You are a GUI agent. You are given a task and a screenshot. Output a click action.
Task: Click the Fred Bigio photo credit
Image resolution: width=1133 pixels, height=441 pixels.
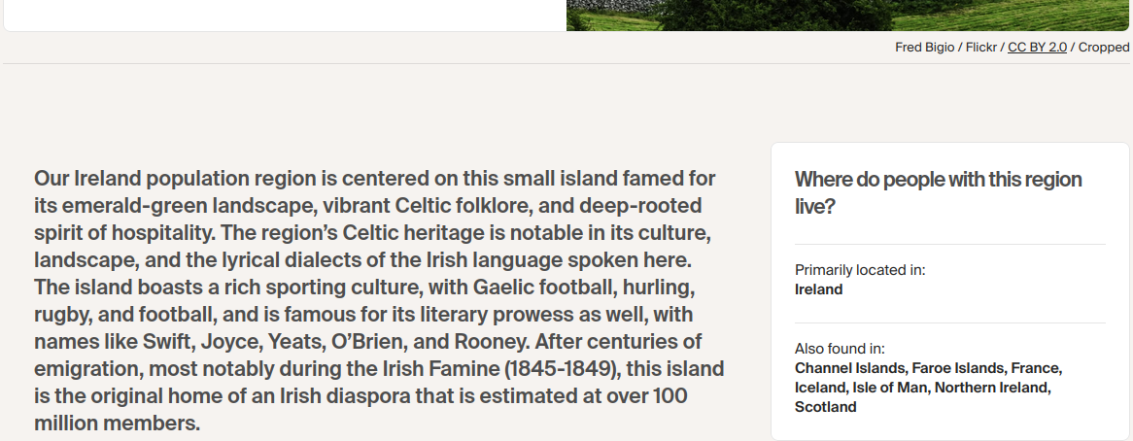(926, 48)
